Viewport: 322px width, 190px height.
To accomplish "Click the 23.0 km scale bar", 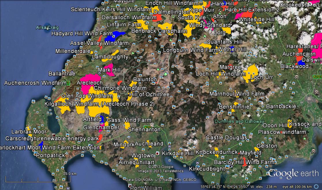I will [x=38, y=181].
